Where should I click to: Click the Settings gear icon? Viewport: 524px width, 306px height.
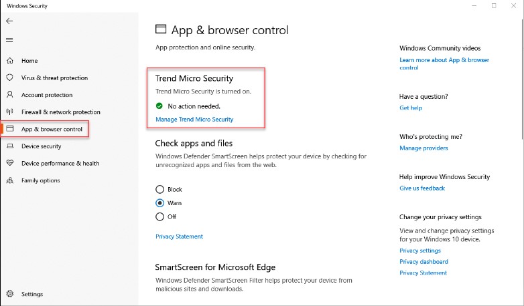pyautogui.click(x=9, y=294)
